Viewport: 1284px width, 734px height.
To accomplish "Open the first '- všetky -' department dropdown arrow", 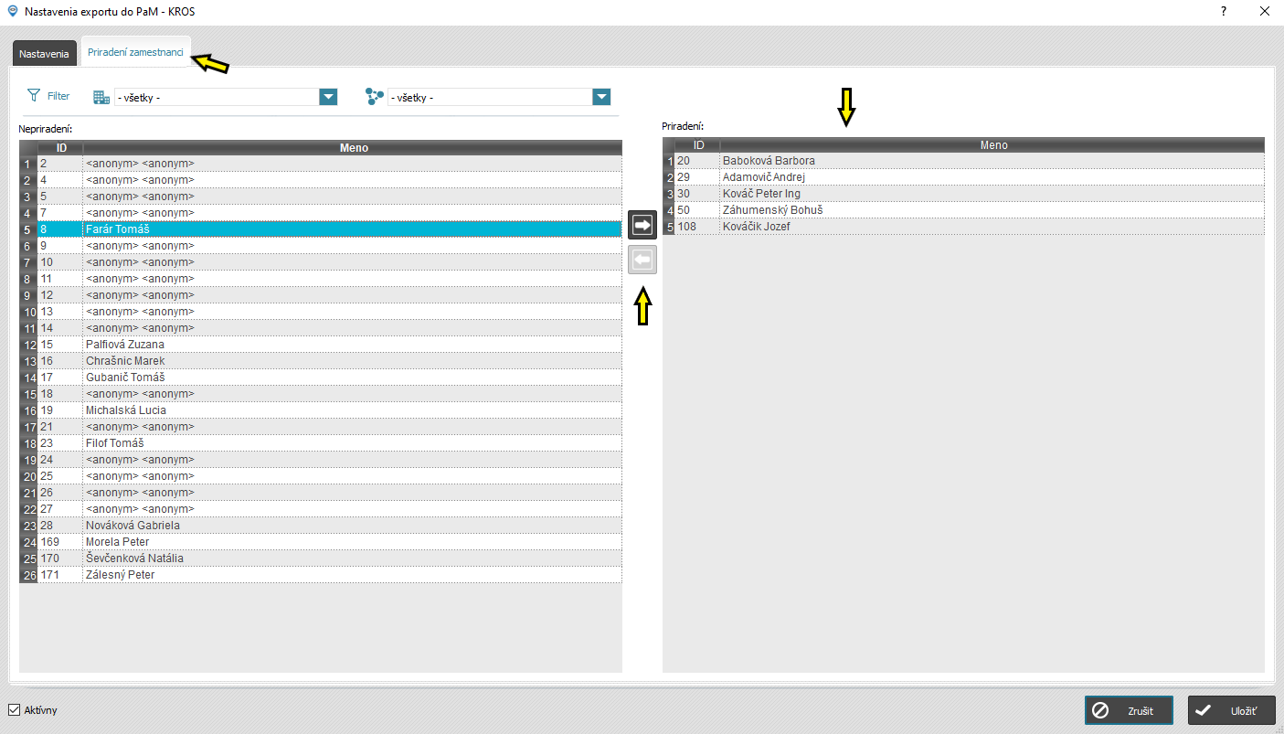I will coord(329,97).
